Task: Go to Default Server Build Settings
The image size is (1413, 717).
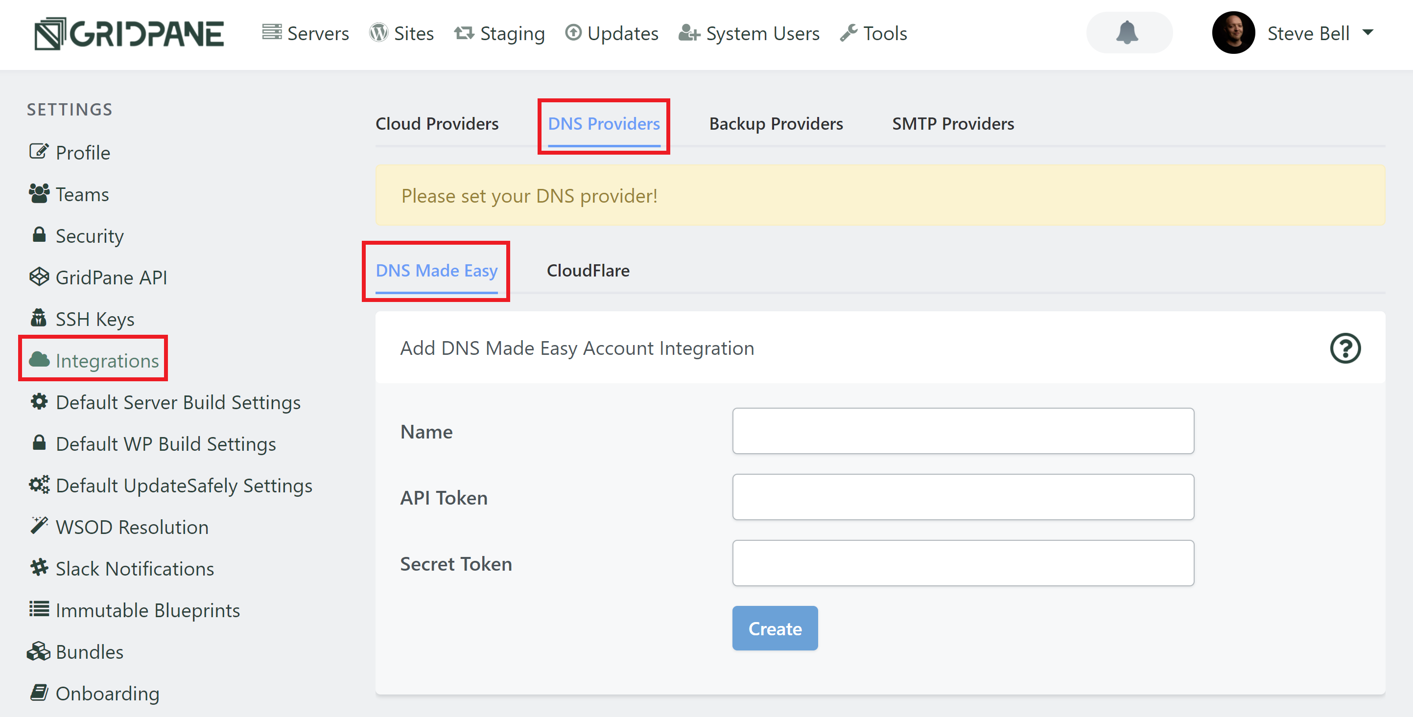Action: pos(178,402)
